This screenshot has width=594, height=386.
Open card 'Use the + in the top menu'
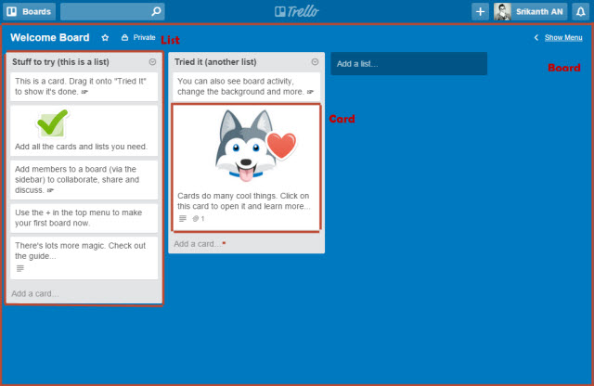click(84, 218)
